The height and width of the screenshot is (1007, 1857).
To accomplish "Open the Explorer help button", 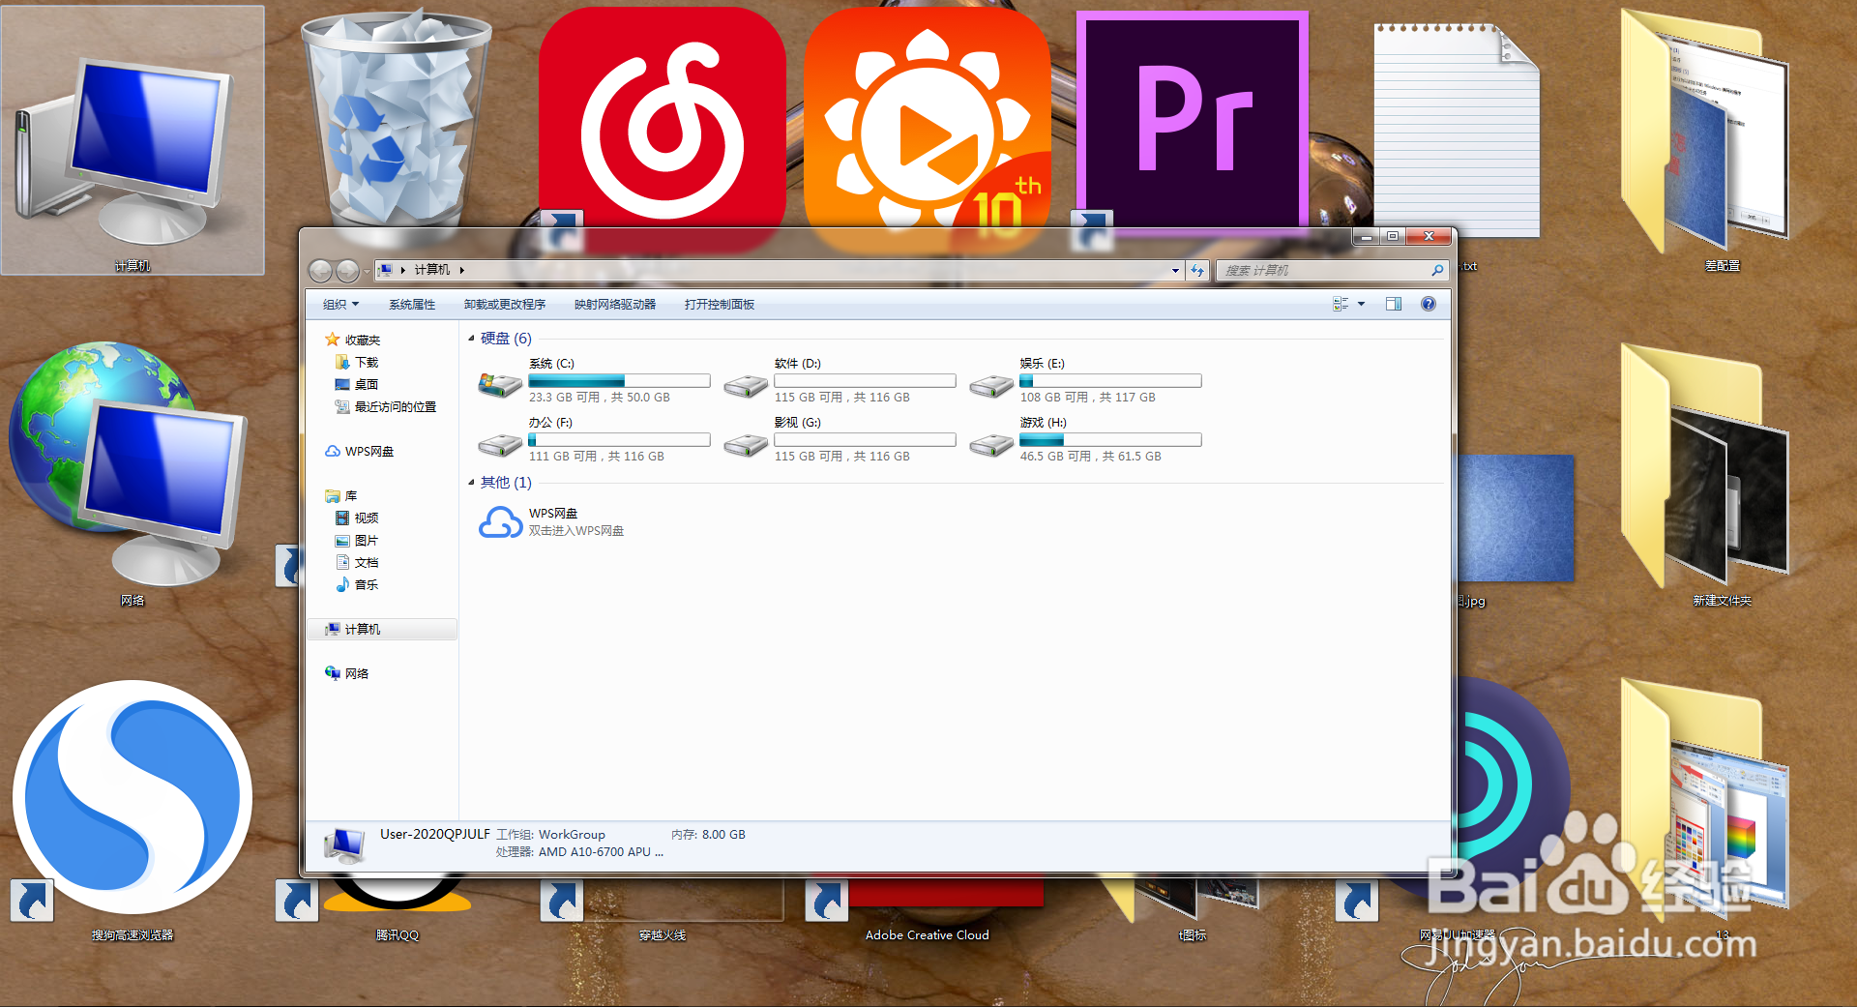I will point(1429,304).
